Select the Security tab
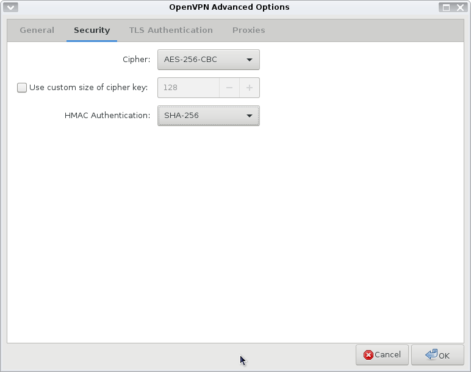471x372 pixels. point(92,30)
